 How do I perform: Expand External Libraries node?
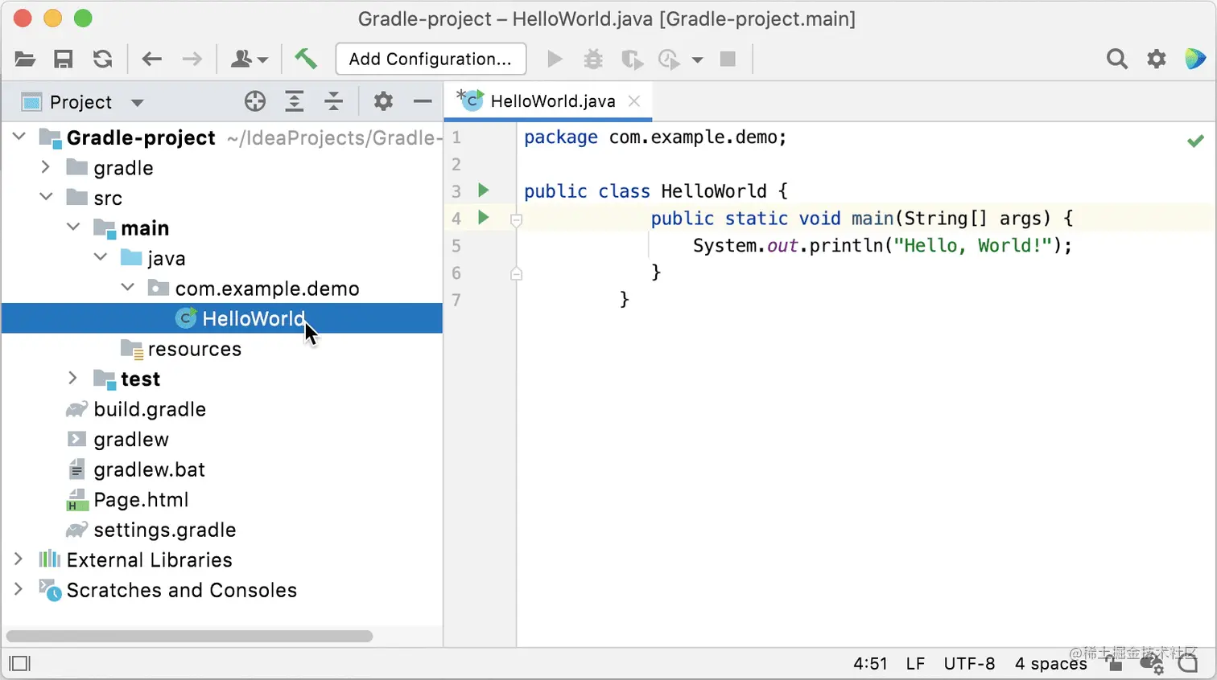pyautogui.click(x=19, y=559)
